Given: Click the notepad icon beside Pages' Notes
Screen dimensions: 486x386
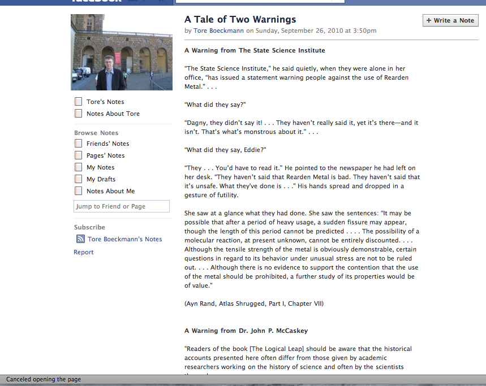Looking at the screenshot, I should [79, 155].
